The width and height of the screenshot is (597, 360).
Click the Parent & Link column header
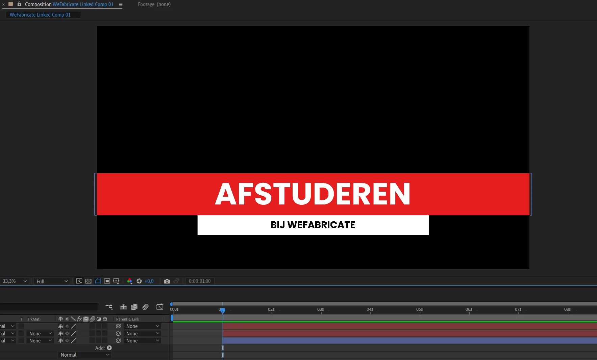(x=128, y=319)
